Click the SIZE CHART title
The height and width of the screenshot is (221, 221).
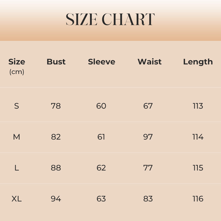pyautogui.click(x=110, y=20)
